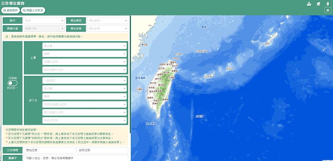Expand the third 土壤 compound dropdown
Image resolution: width=333 pixels, height=161 pixels.
(84, 62)
